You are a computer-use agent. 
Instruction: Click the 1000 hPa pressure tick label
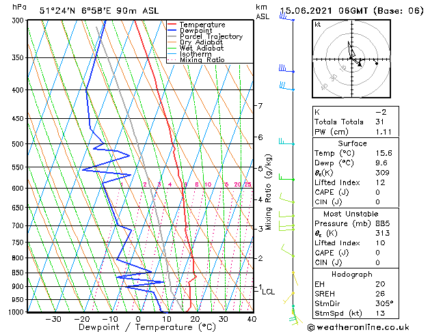point(18,312)
